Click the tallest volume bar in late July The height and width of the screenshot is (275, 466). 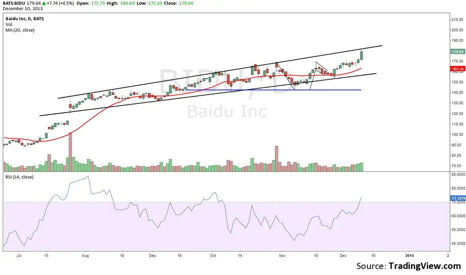[70, 152]
